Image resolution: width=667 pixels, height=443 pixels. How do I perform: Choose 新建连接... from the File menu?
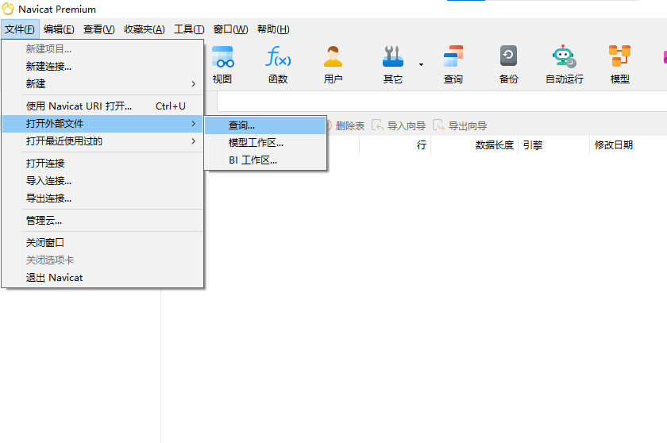coord(102,67)
